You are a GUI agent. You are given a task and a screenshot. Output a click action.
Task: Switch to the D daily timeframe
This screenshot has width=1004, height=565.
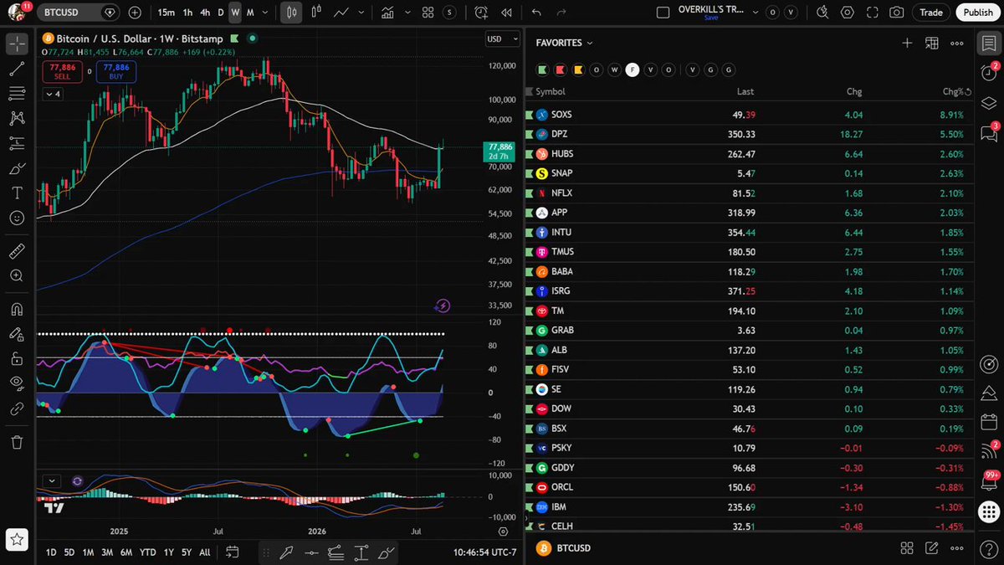coord(221,13)
